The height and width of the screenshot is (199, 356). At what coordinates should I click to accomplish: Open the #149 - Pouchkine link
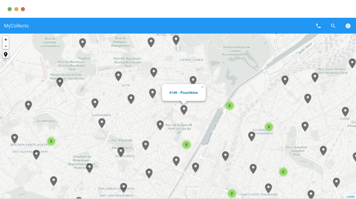coord(184,93)
